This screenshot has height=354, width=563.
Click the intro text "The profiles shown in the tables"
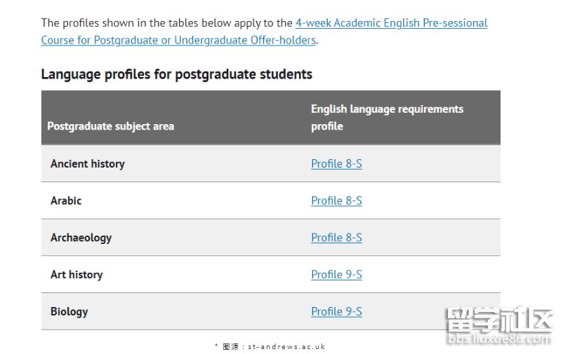[x=126, y=23]
